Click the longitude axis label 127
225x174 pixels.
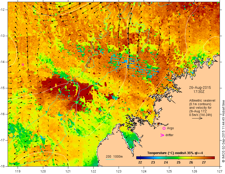220,171
